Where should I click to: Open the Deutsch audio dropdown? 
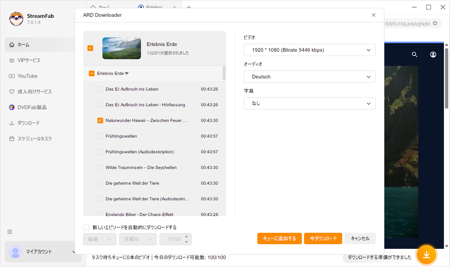309,77
